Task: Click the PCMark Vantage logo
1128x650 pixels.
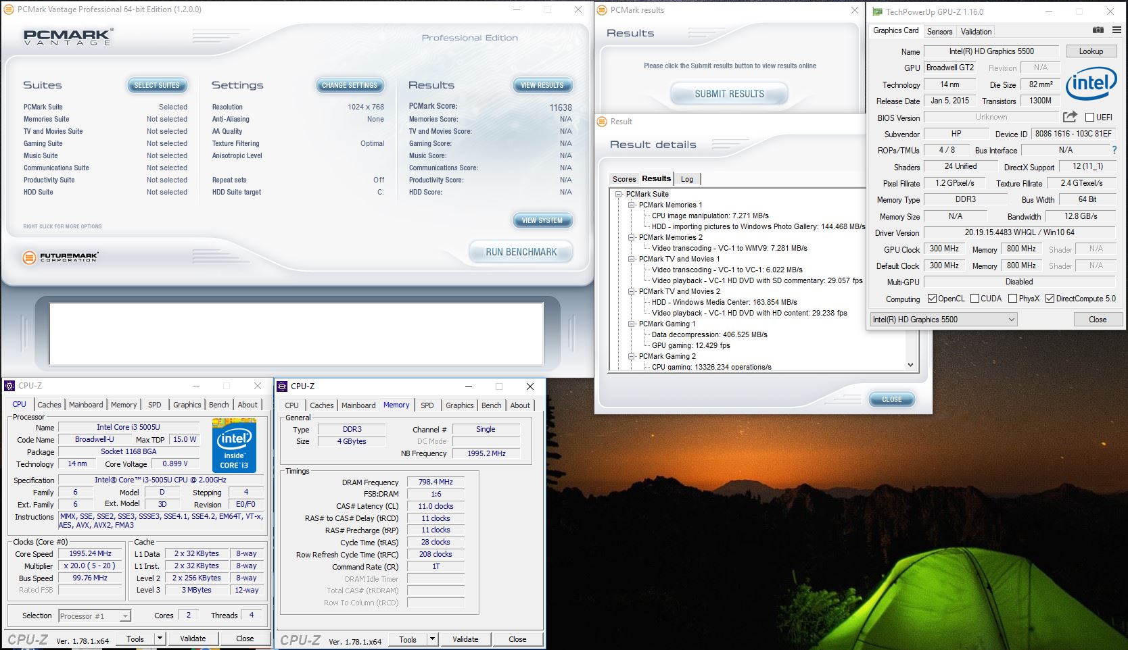Action: [68, 36]
